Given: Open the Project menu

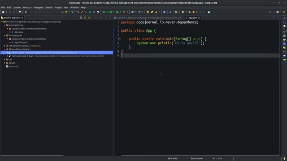Looking at the screenshot, I should coord(58,8).
